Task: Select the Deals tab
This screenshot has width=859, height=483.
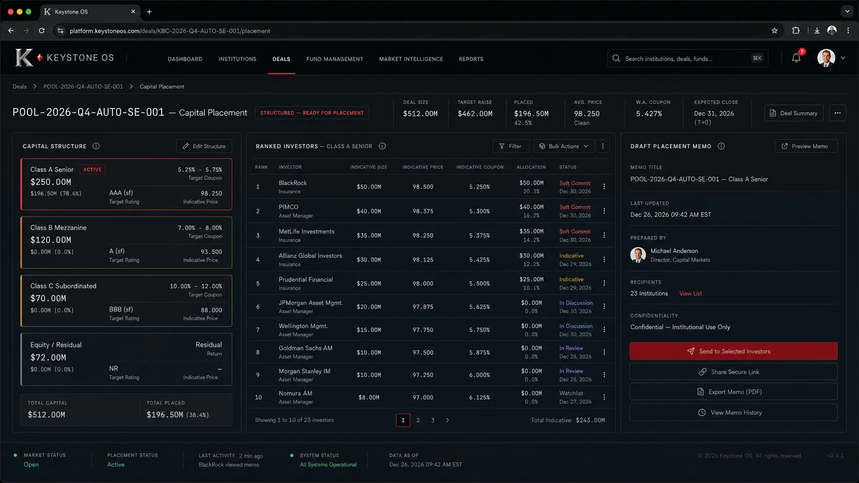Action: pos(281,59)
